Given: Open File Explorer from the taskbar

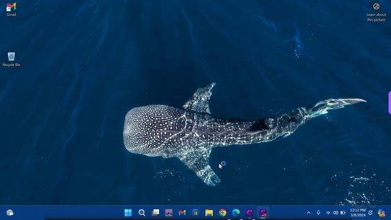Looking at the screenshot, I should 209,213.
